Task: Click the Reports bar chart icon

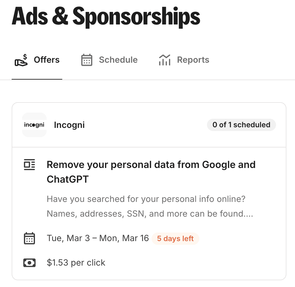Action: 165,60
